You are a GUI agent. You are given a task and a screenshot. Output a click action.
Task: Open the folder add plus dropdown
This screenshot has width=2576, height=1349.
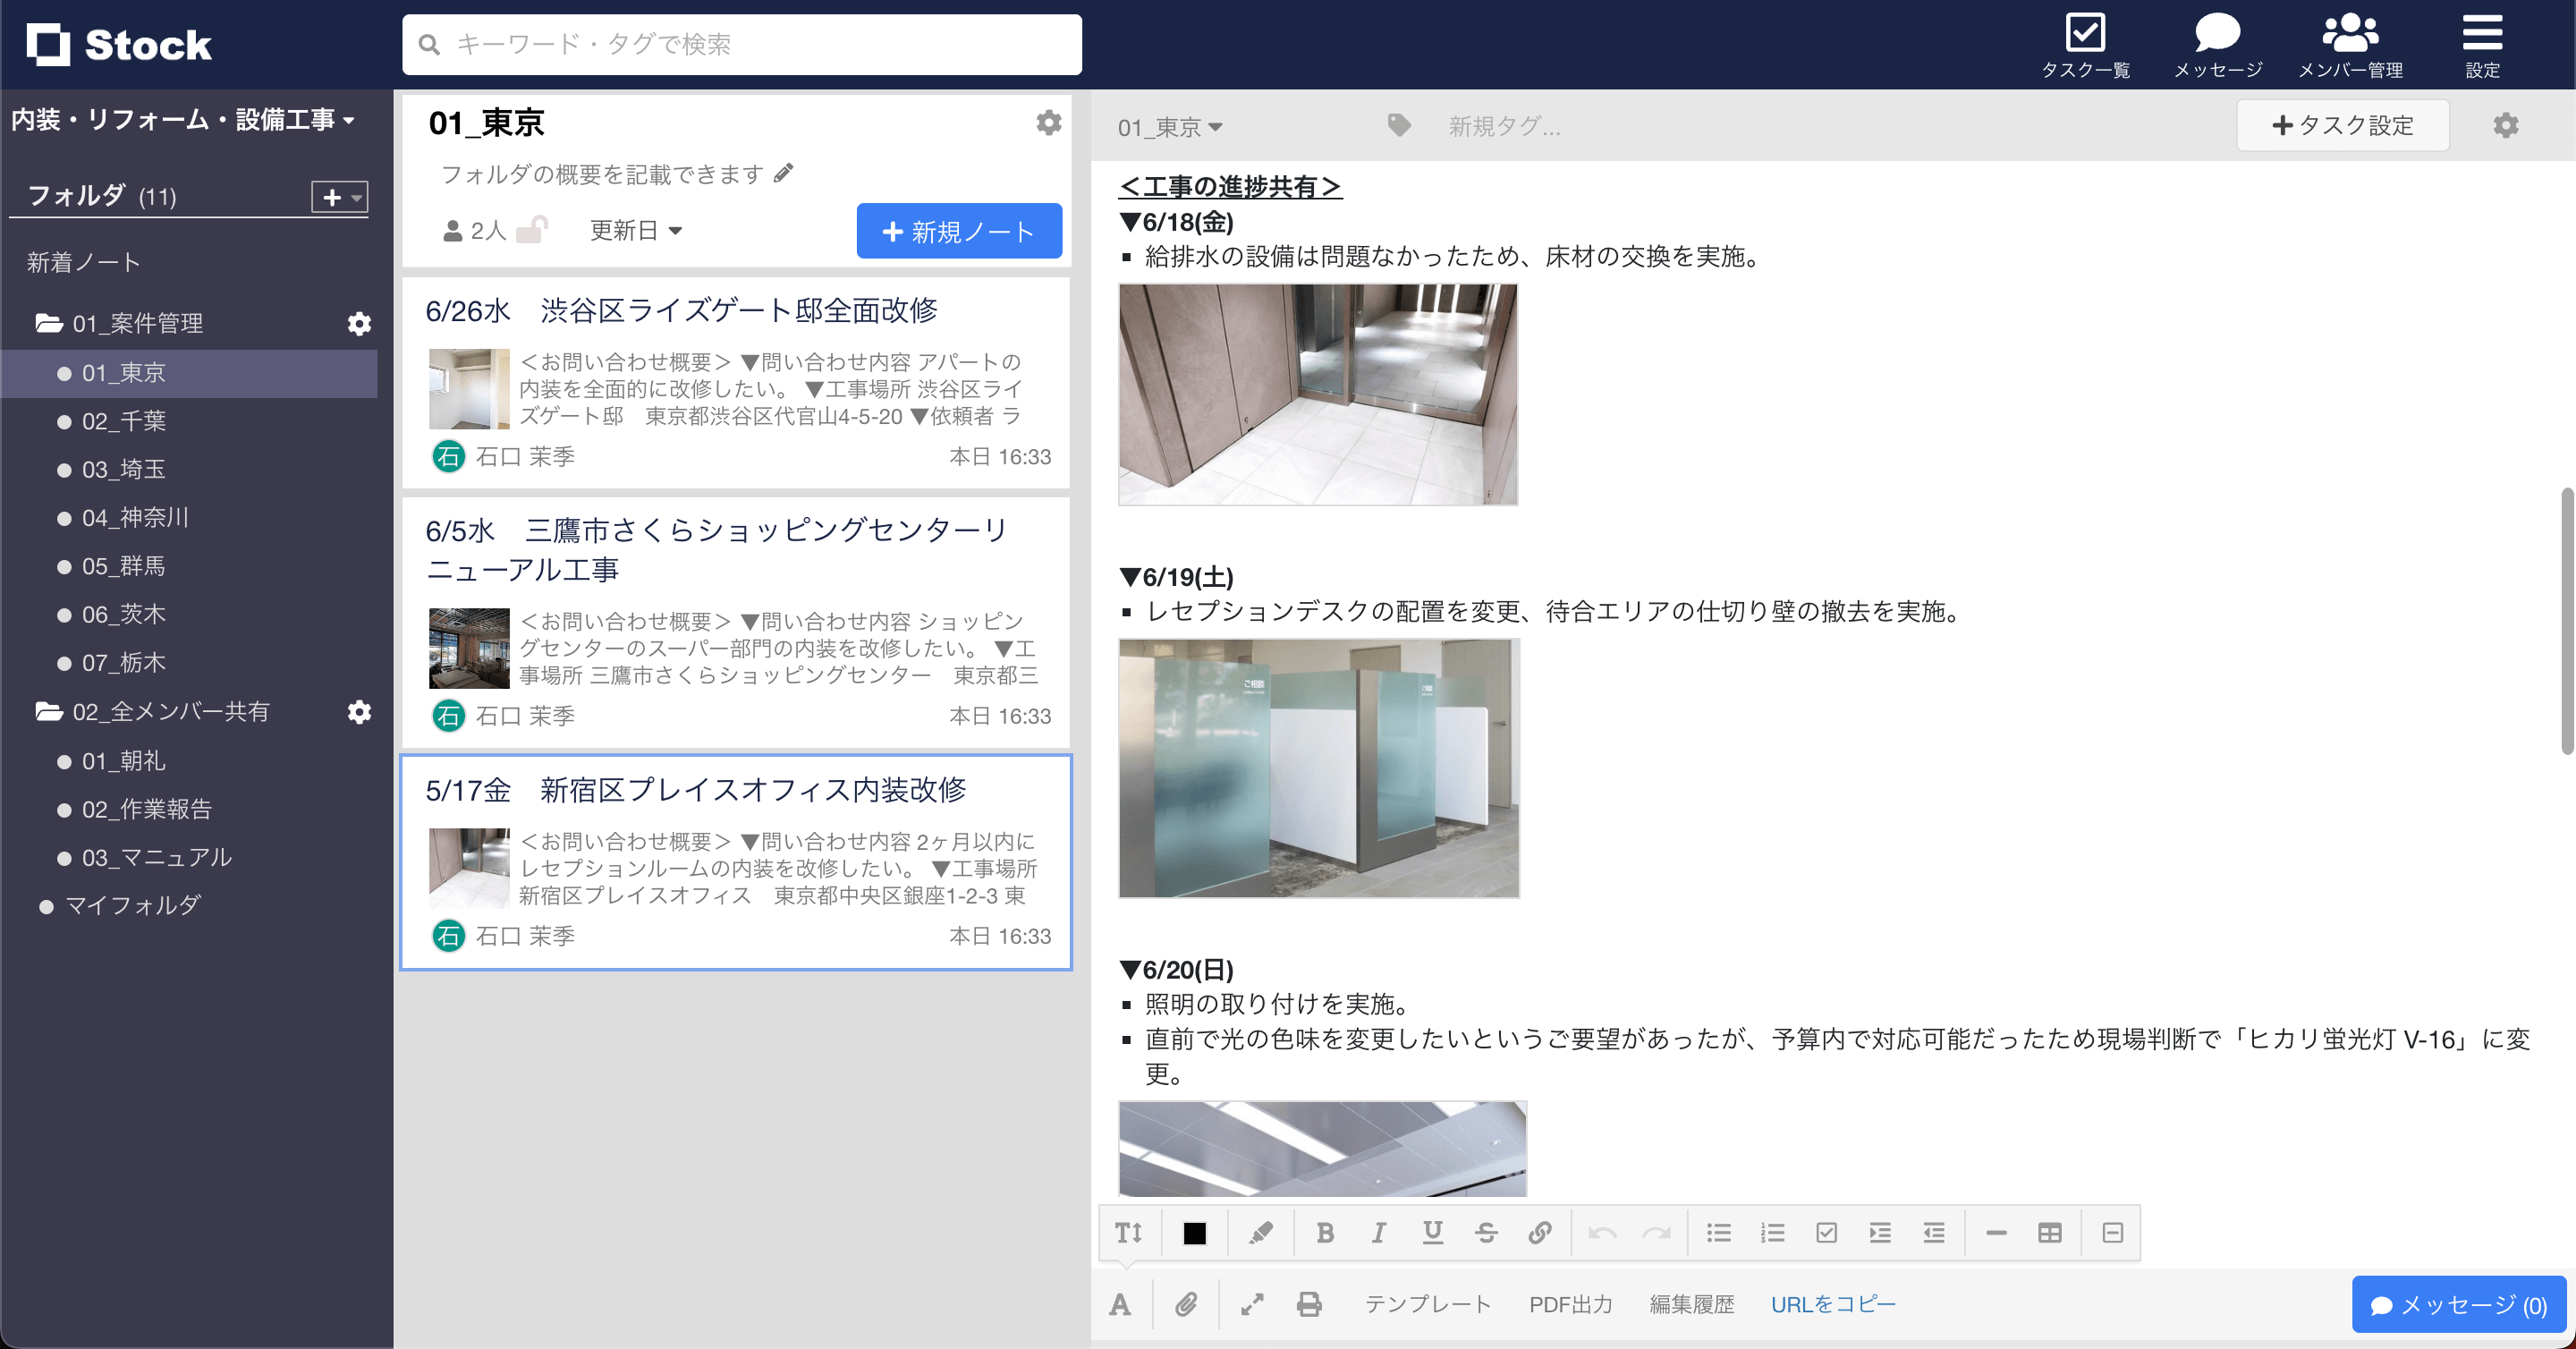pyautogui.click(x=340, y=197)
